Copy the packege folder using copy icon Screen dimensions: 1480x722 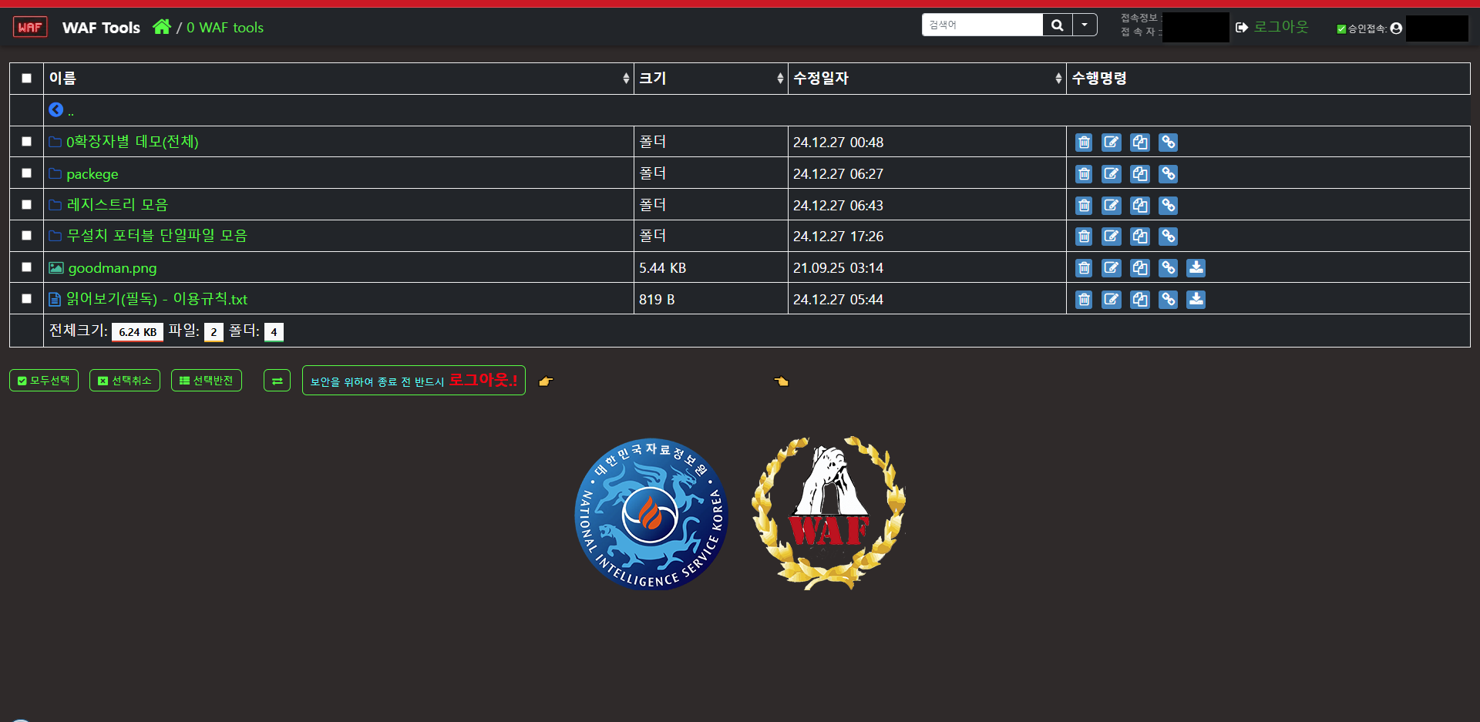coord(1140,174)
